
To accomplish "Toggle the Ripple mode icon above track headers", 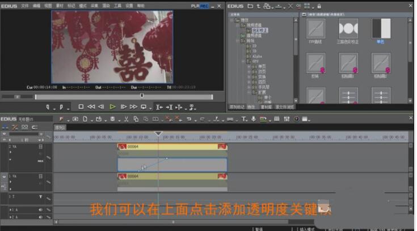I will (15, 127).
